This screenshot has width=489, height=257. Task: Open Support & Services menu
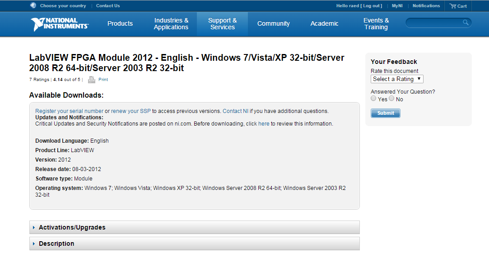tap(222, 23)
